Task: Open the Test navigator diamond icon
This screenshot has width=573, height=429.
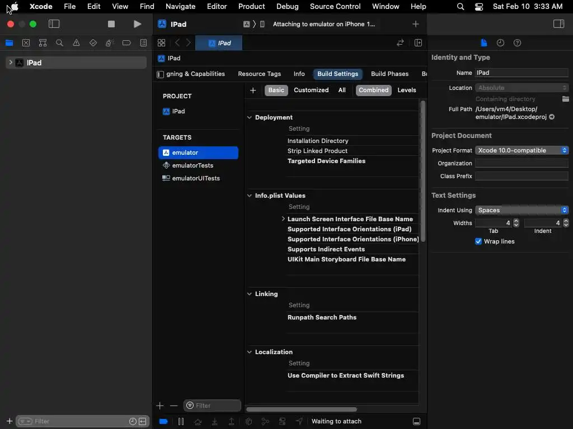Action: tap(93, 43)
